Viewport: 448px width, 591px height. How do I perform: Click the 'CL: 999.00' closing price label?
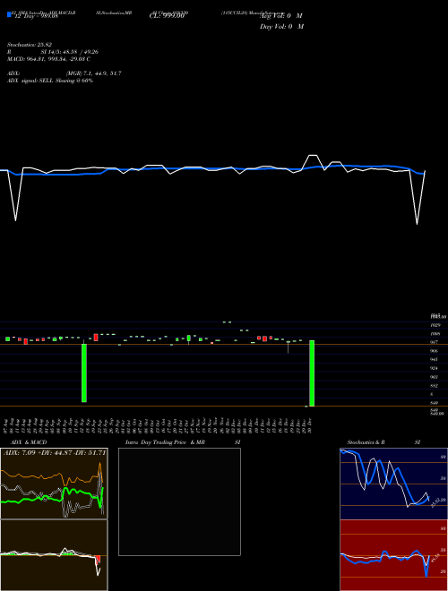tap(167, 16)
